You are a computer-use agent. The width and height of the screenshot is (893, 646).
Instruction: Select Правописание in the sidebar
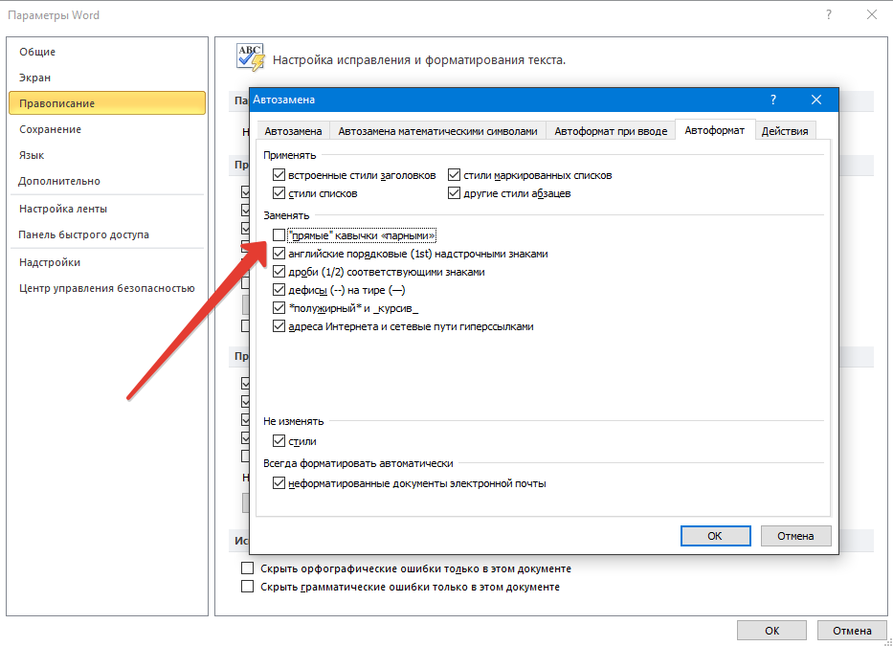point(107,103)
